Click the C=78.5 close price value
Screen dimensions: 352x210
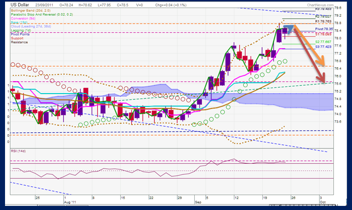point(123,5)
